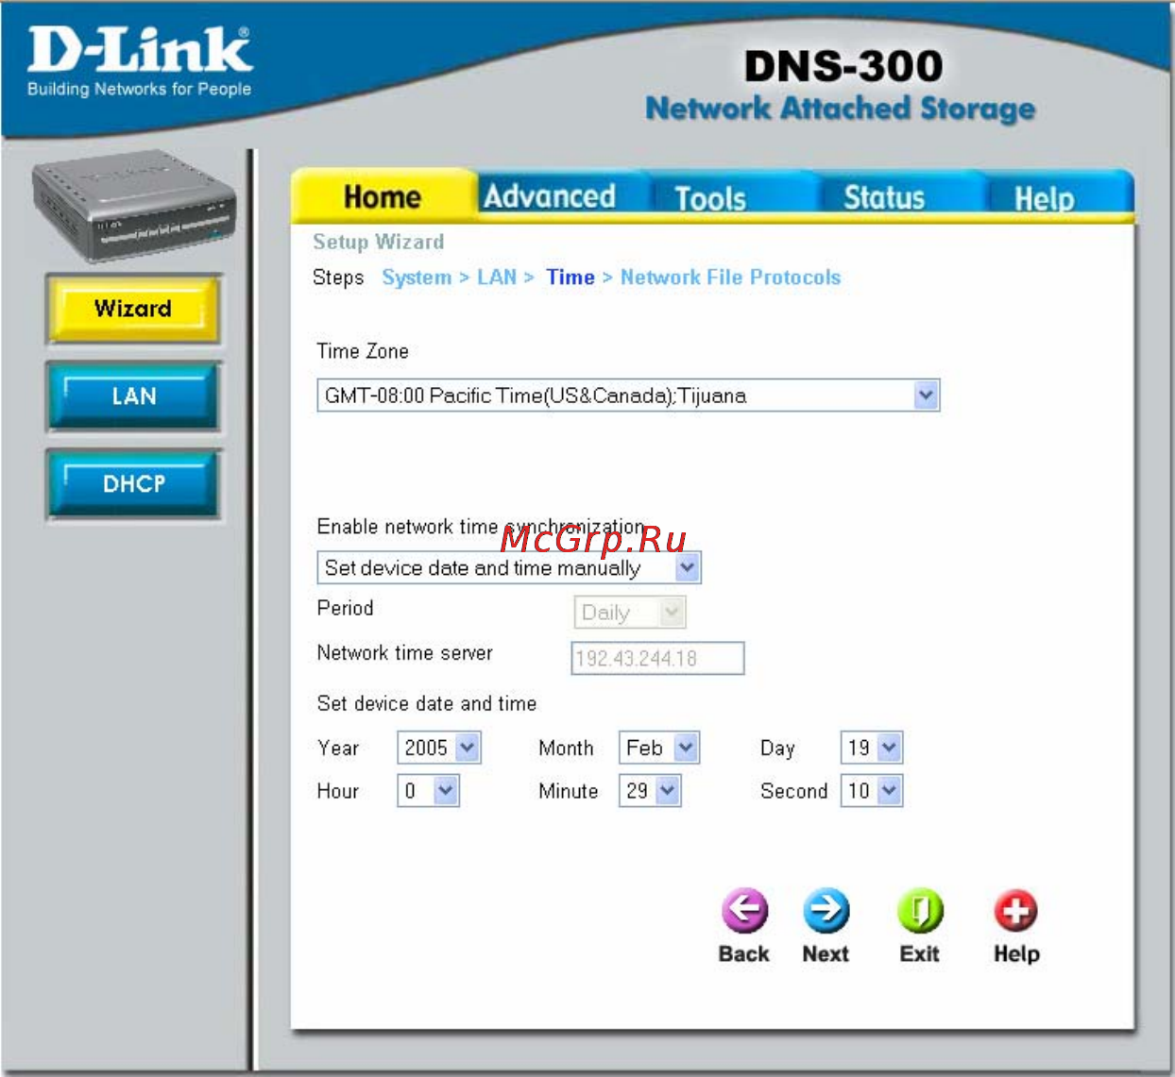The width and height of the screenshot is (1175, 1077).
Task: Open the Help tab
Action: coord(1045,198)
